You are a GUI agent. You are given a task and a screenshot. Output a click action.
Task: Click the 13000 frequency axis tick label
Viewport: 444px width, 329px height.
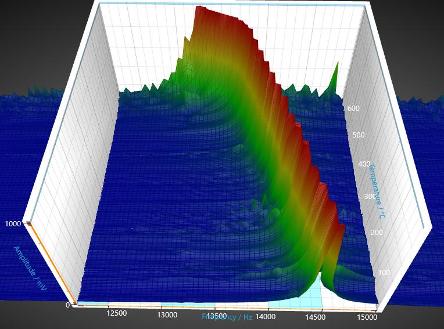167,315
